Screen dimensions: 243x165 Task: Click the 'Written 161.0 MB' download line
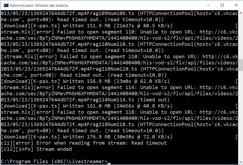[87, 106]
